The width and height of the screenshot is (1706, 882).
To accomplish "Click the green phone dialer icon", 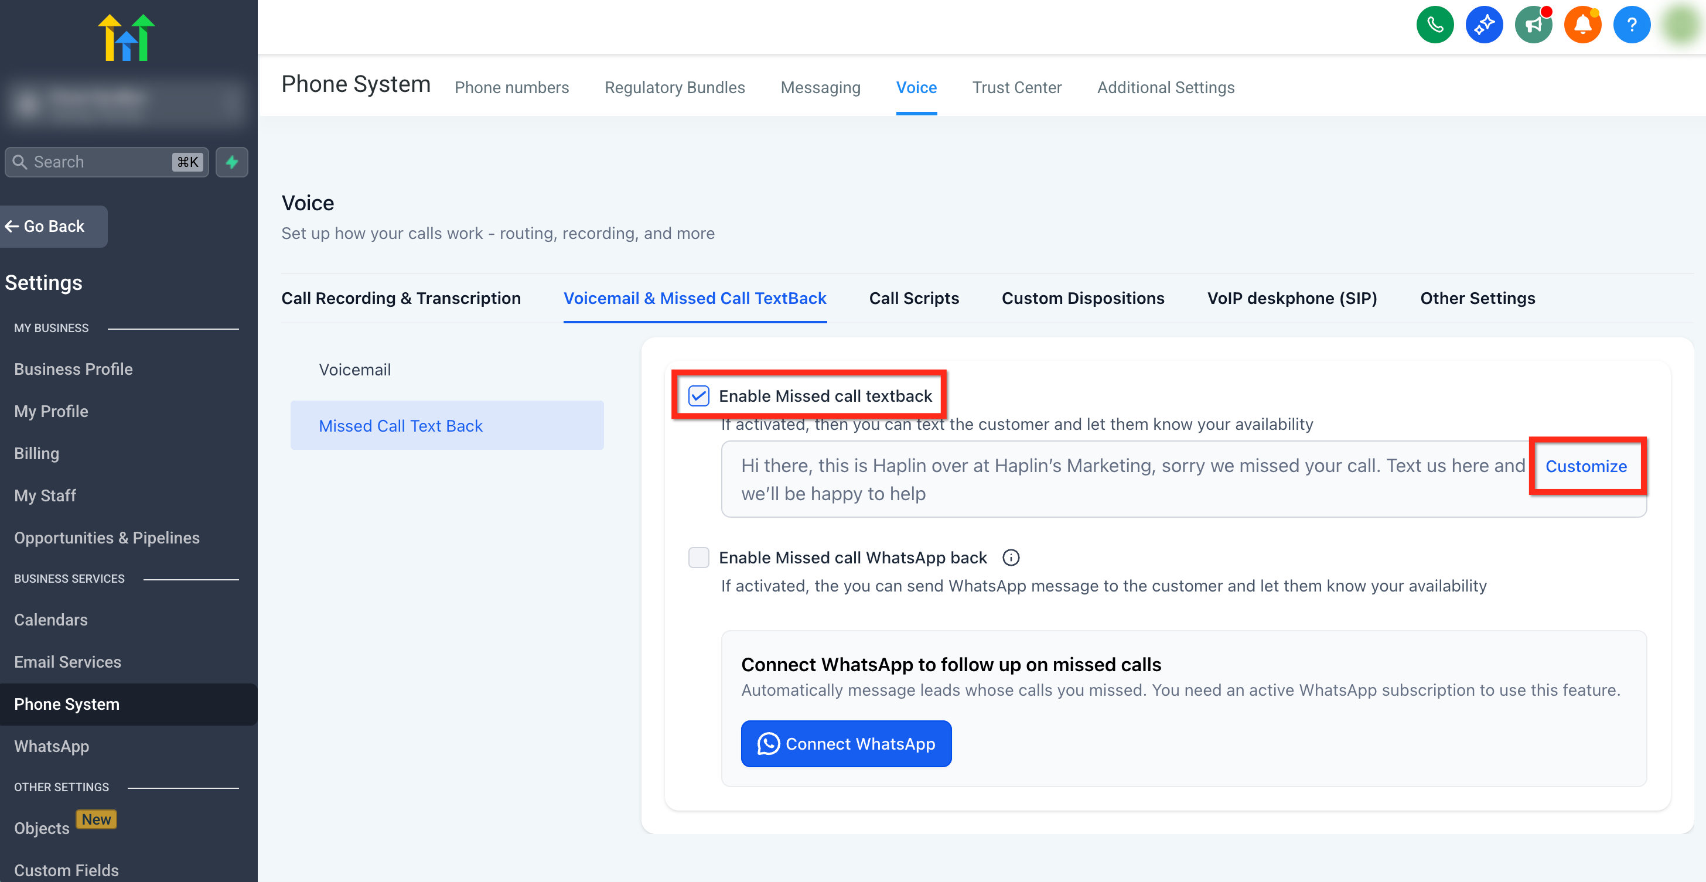I will 1435,25.
